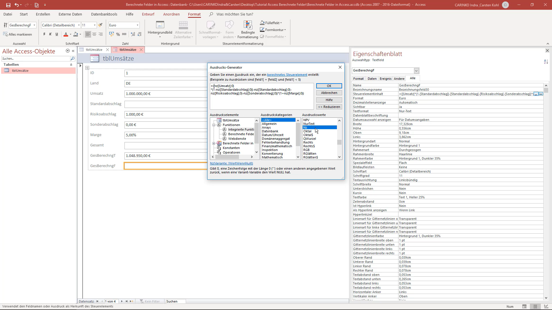Toggle underline U button
Image resolution: width=552 pixels, height=310 pixels.
57,34
